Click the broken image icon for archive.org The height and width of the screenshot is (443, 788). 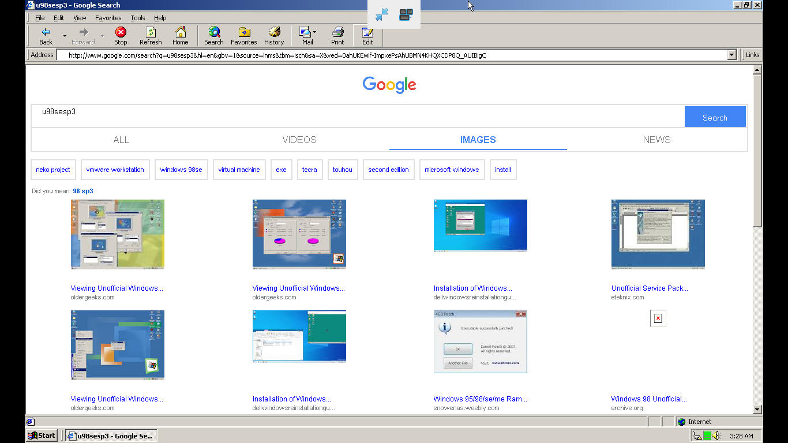(658, 318)
